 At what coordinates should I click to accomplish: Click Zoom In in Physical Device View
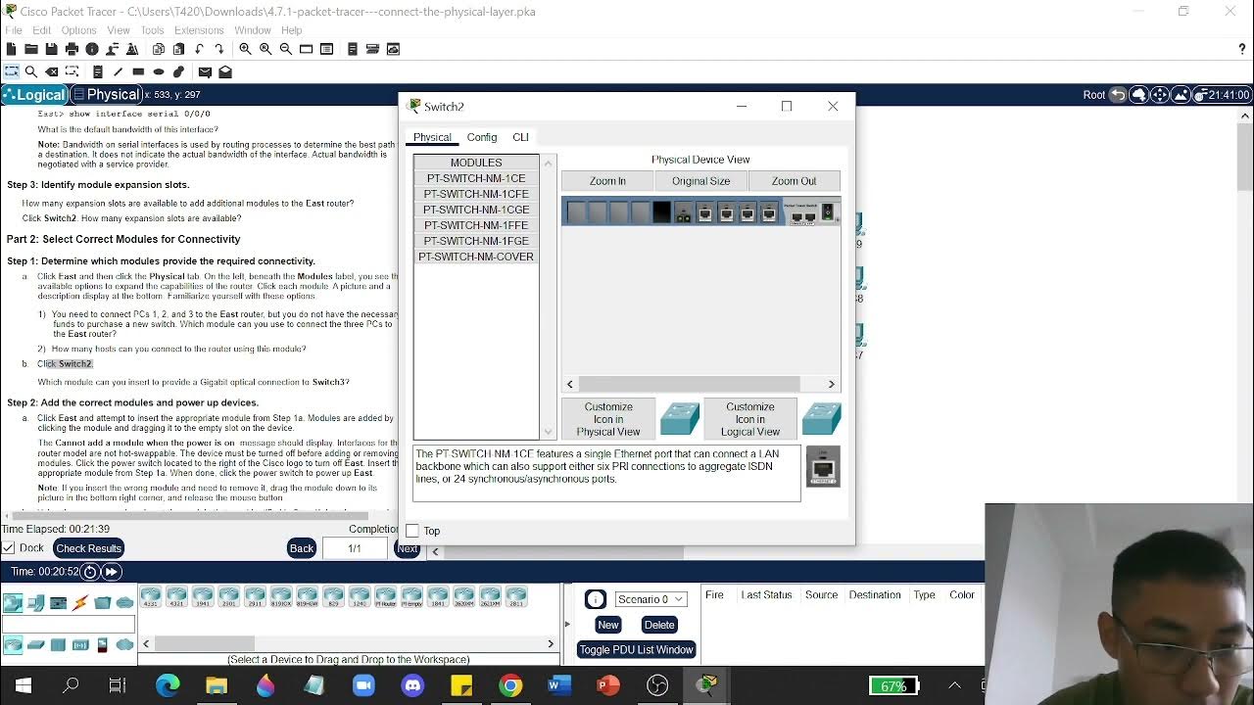pyautogui.click(x=607, y=181)
